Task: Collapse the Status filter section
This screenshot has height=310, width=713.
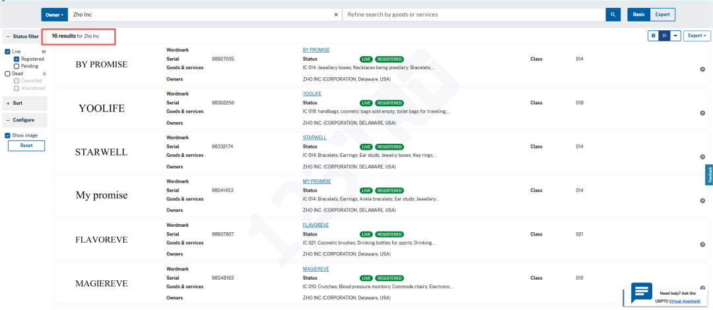Action: pyautogui.click(x=24, y=36)
